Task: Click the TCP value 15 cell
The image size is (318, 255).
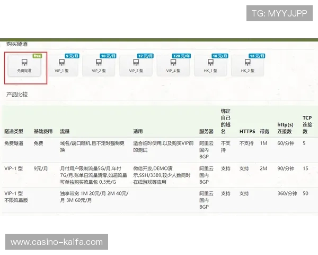Action: (305, 168)
